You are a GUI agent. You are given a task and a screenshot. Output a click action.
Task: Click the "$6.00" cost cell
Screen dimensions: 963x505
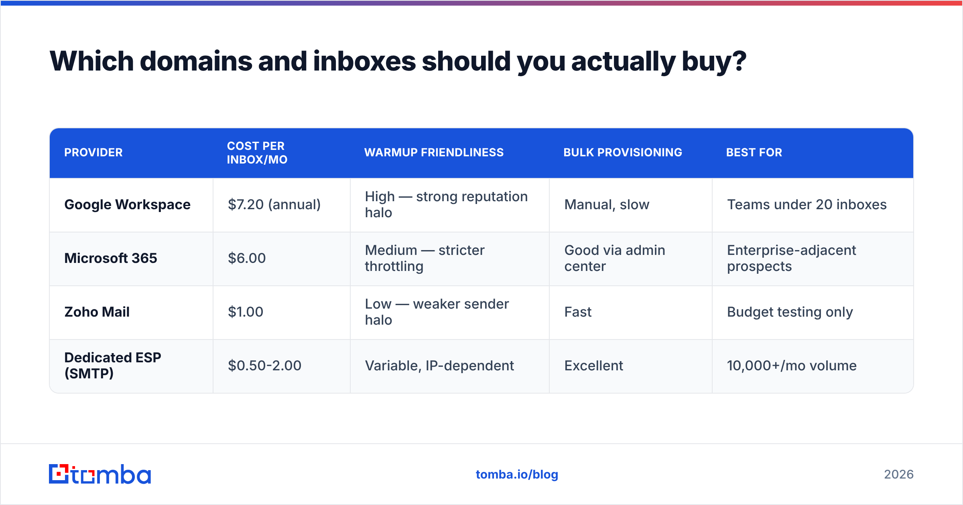pyautogui.click(x=282, y=259)
